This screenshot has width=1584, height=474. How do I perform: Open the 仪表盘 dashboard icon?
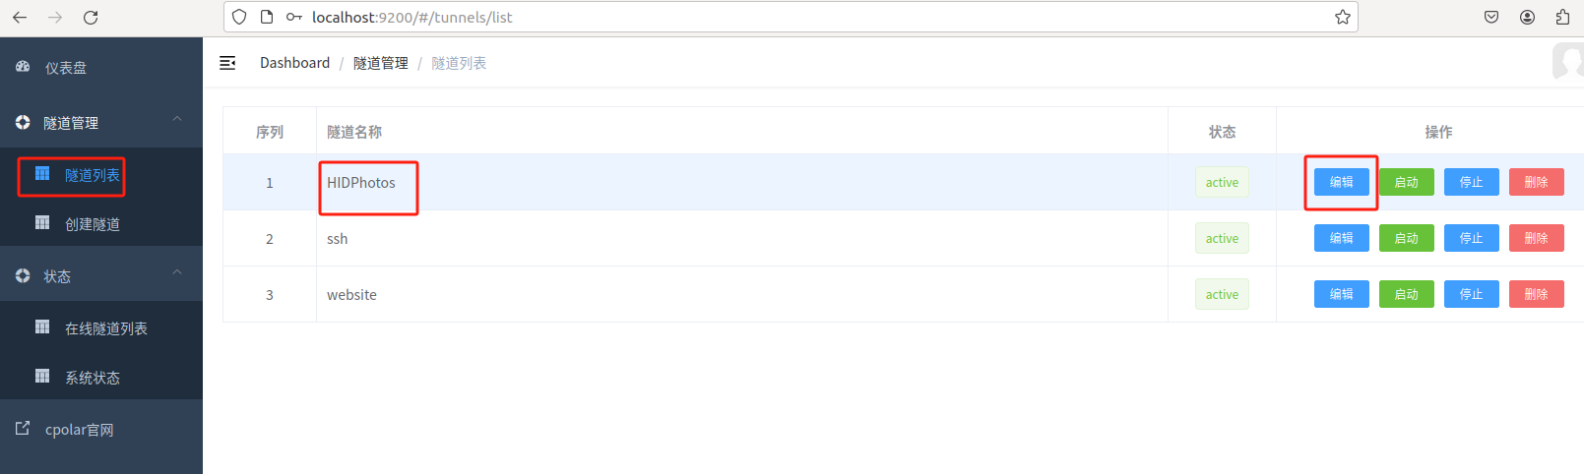(23, 67)
